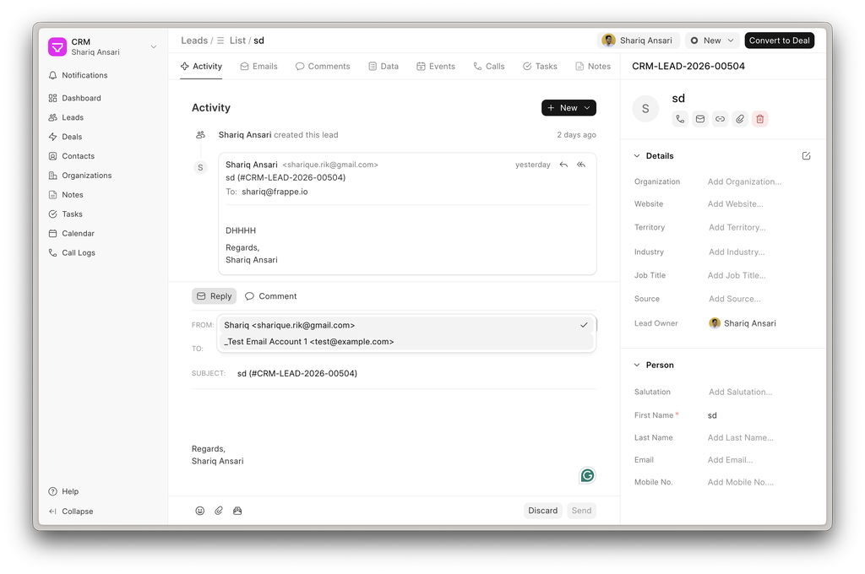This screenshot has width=865, height=574.
Task: Open the emoji picker in reply toolbar
Action: pyautogui.click(x=200, y=511)
